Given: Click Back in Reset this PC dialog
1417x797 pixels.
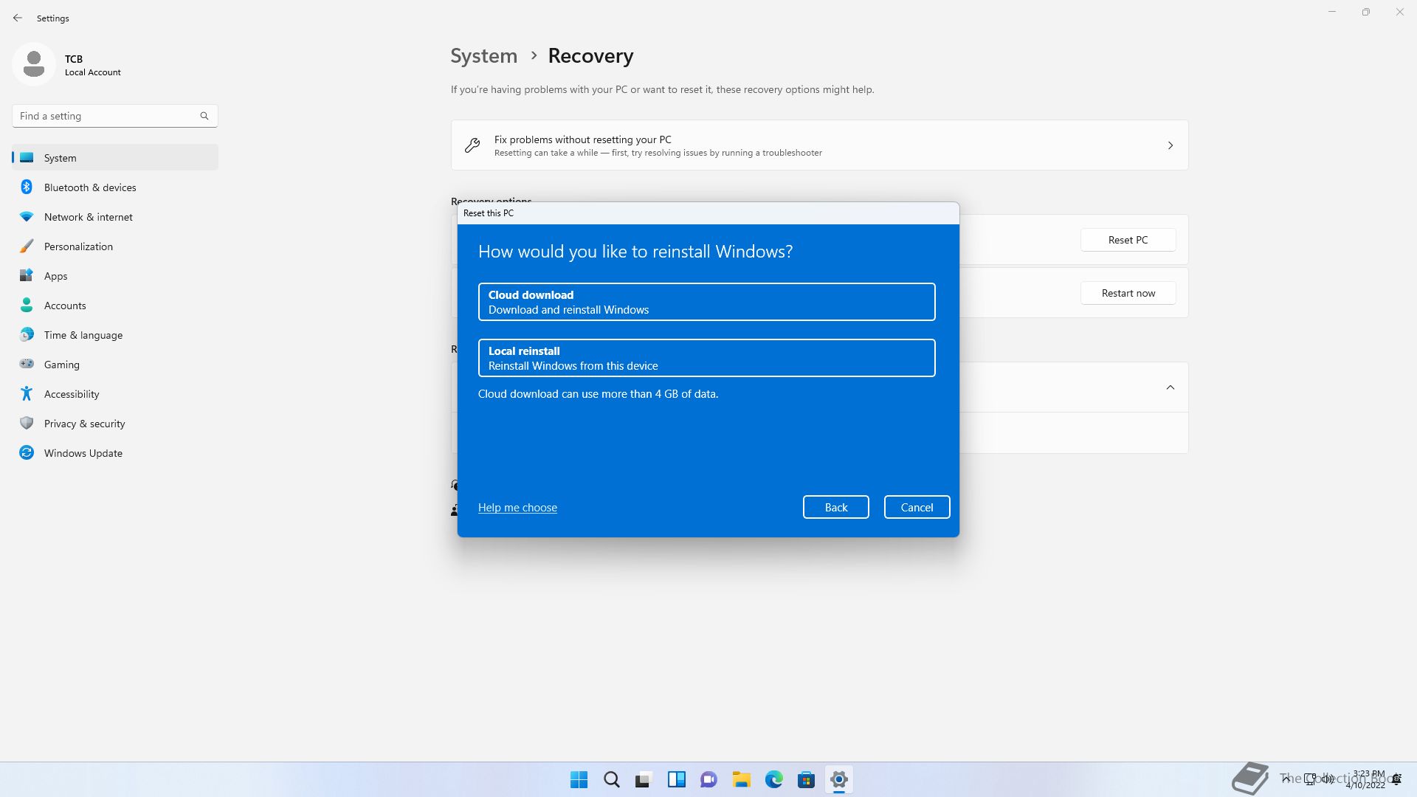Looking at the screenshot, I should click(835, 507).
